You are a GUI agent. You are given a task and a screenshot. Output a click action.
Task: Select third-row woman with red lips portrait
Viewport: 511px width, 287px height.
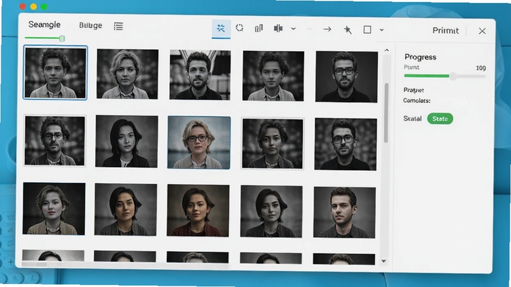[54, 209]
